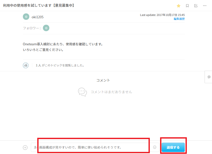Open the 編集履歴 edit history
Viewport: 212px width, 154px height.
179,19
